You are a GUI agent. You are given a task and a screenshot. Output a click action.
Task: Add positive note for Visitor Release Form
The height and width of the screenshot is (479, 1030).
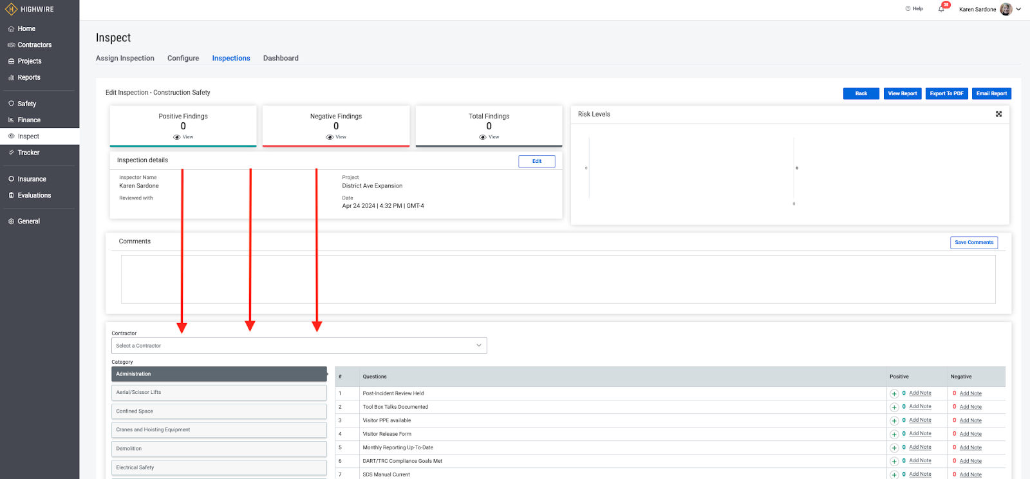[920, 433]
